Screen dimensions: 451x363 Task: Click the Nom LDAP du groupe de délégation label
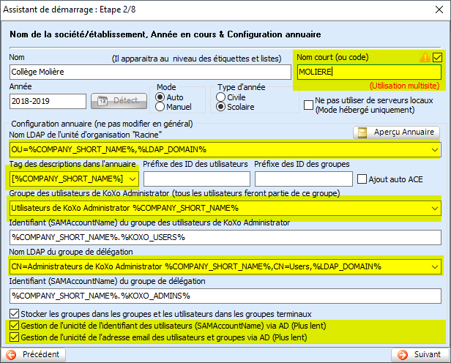(71, 252)
